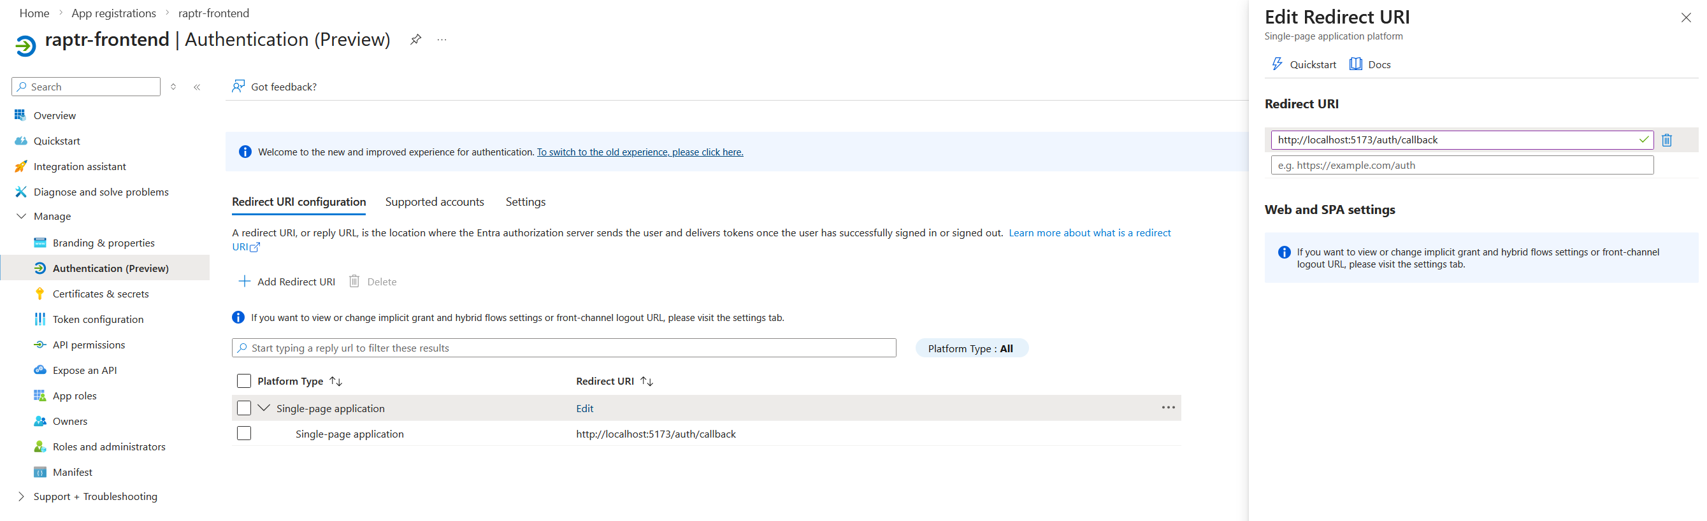Click the empty redirect URI input field
This screenshot has height=521, width=1707.
(1461, 166)
